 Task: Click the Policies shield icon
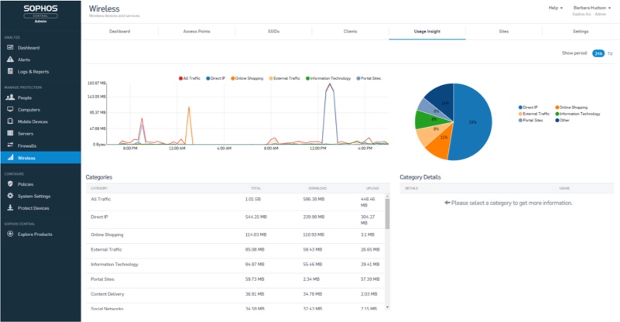(x=10, y=183)
